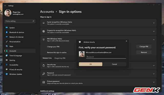Confirm with the OK button
164x95 pixels.
(90, 64)
